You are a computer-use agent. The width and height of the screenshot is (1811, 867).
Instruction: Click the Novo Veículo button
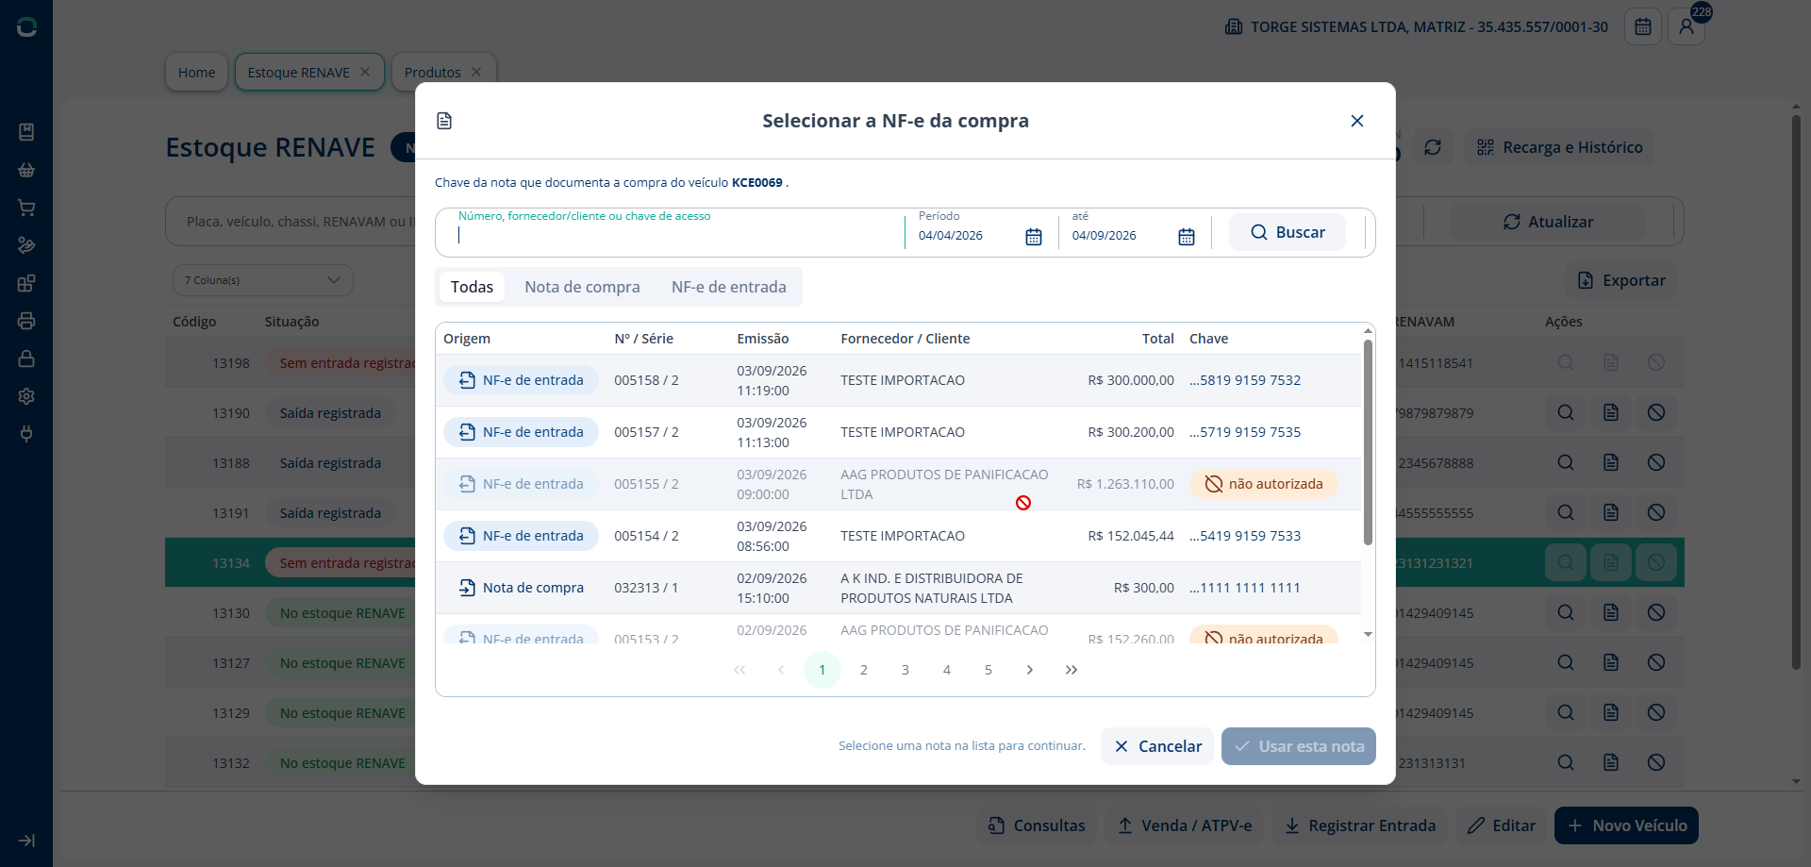[x=1627, y=825]
